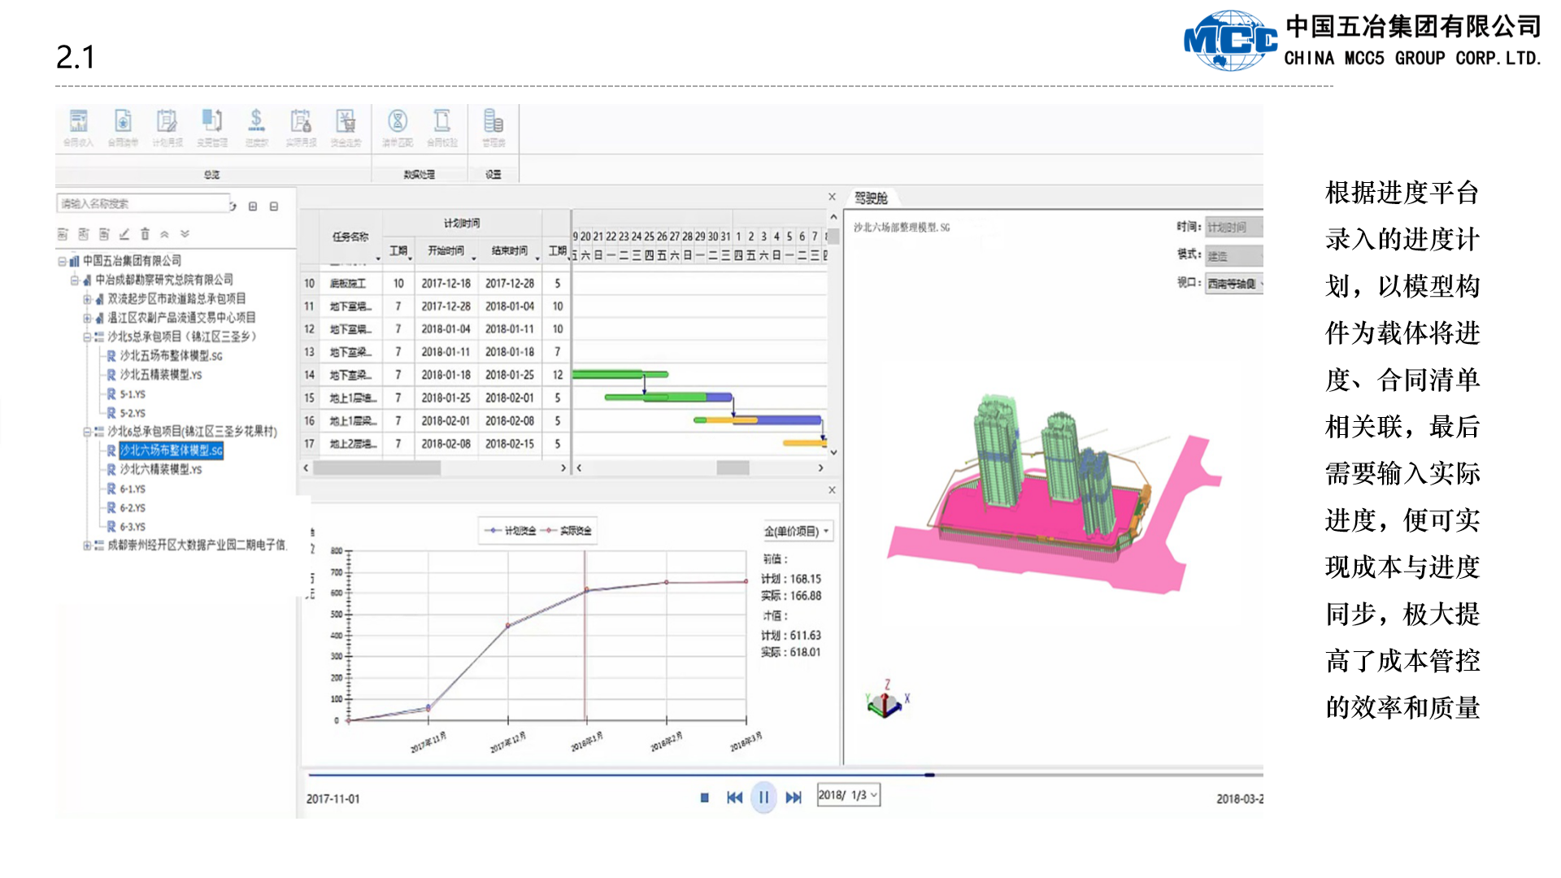Select the 6-2.YS model file
The width and height of the screenshot is (1561, 878).
tap(133, 508)
